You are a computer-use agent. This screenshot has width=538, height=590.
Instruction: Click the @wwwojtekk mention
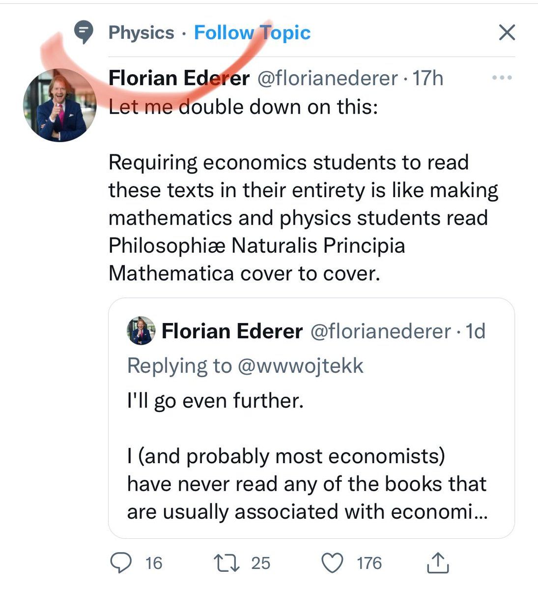point(300,366)
